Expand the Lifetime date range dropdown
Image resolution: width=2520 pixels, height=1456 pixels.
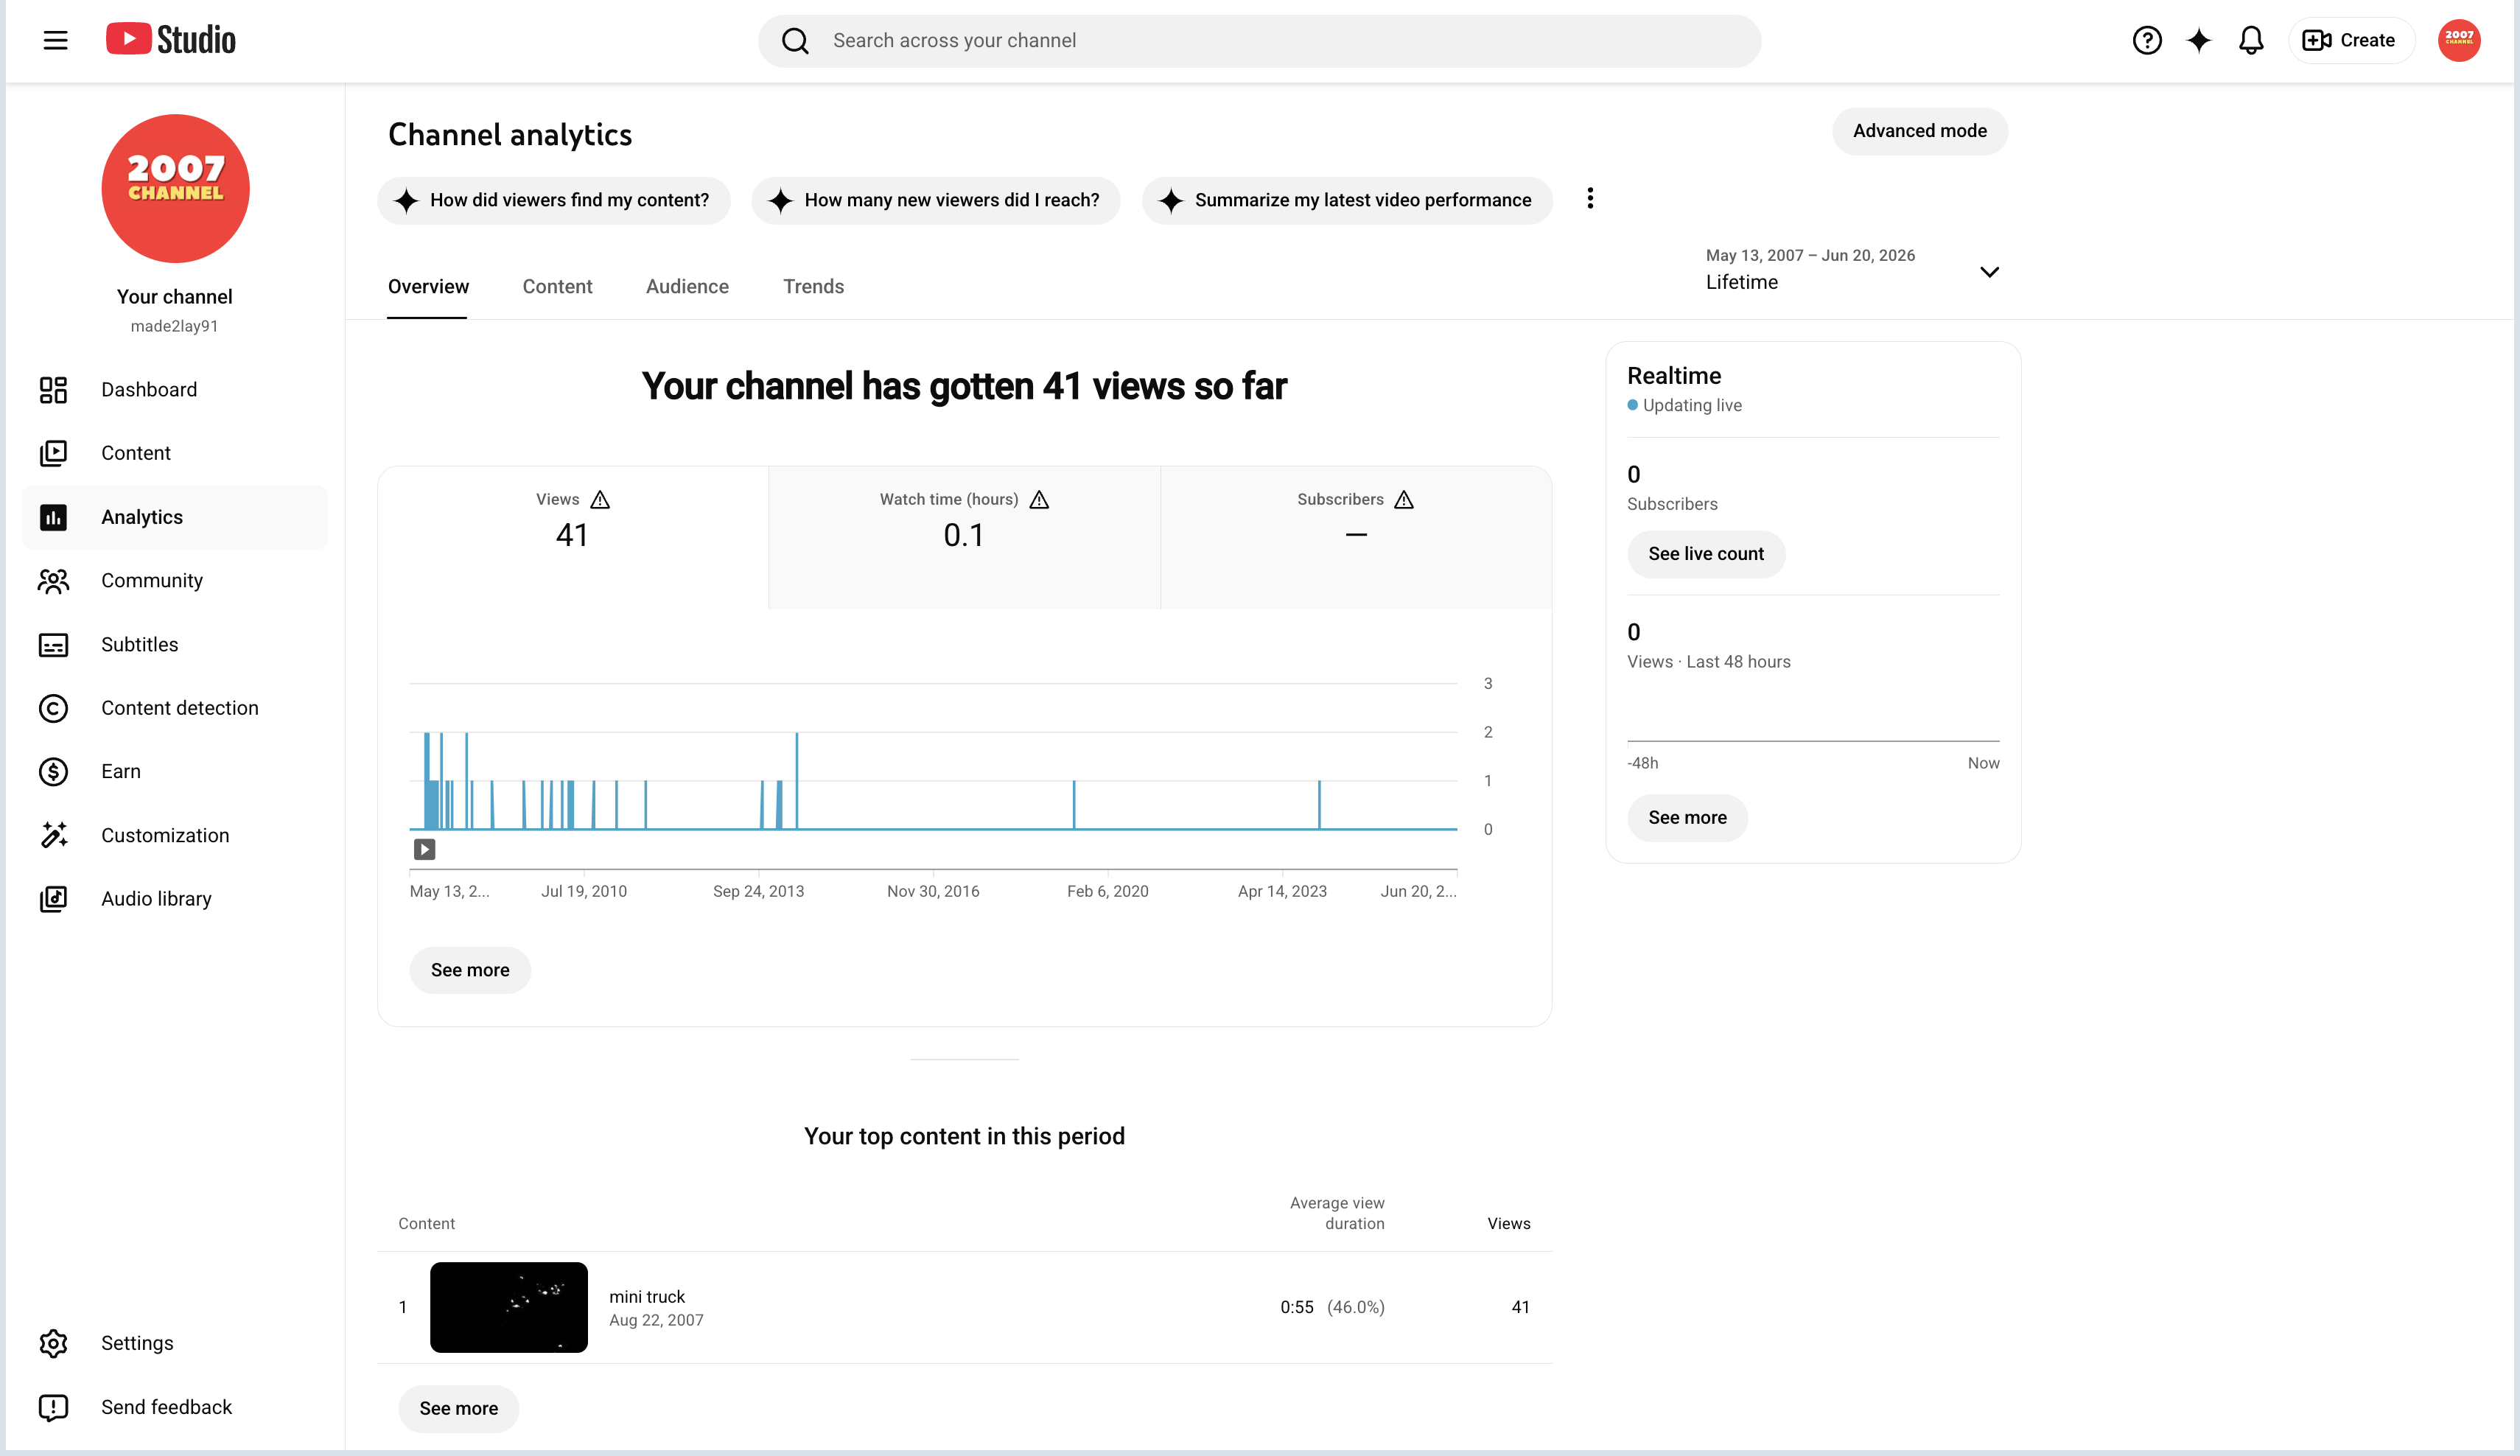pos(1989,271)
